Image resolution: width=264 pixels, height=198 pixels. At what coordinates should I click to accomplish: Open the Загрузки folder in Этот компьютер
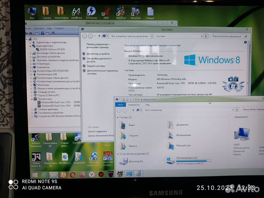pos(129,136)
